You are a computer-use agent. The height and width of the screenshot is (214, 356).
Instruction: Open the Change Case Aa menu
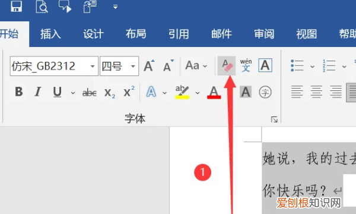196,66
